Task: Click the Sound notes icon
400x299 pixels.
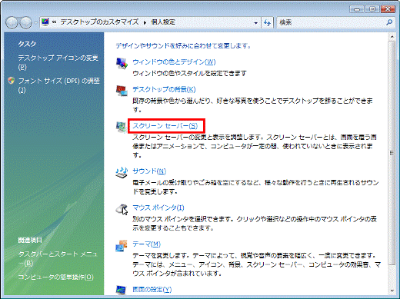Action: [x=122, y=172]
